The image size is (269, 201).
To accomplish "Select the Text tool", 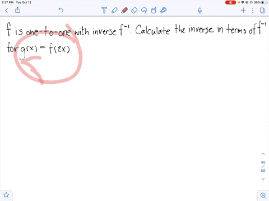I will tap(104, 10).
